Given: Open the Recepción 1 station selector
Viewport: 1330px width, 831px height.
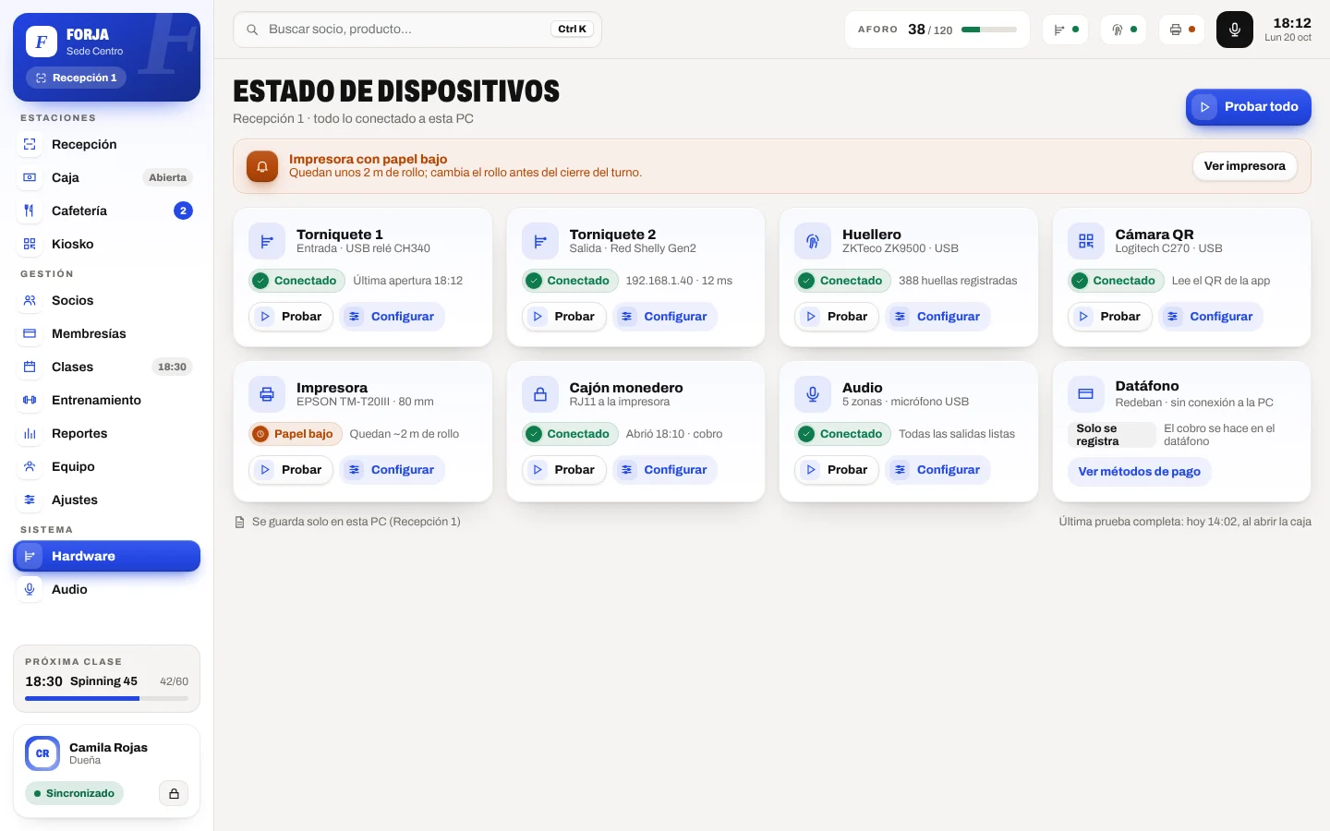Looking at the screenshot, I should [77, 78].
